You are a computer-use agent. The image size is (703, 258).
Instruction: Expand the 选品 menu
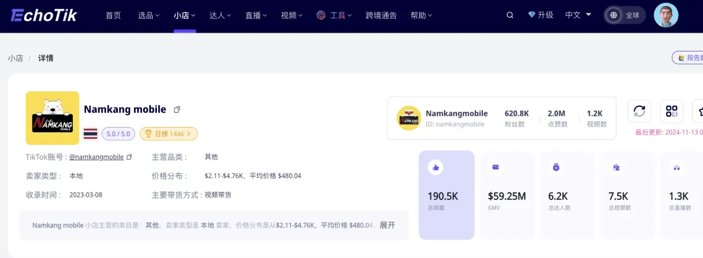[x=149, y=15]
